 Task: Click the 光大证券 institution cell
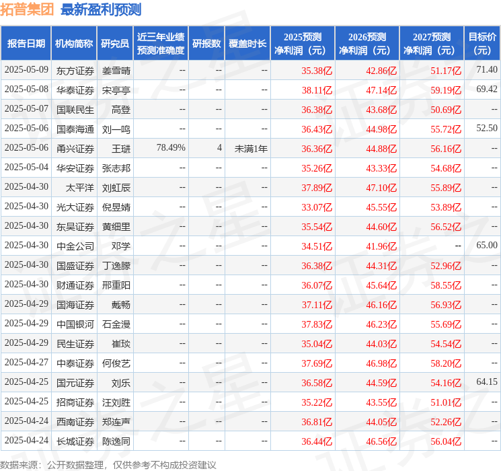coord(75,207)
